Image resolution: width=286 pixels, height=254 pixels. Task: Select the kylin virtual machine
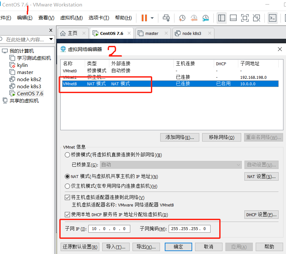click(22, 65)
